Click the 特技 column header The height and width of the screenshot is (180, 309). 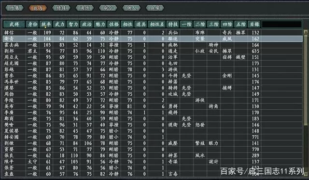[173, 25]
